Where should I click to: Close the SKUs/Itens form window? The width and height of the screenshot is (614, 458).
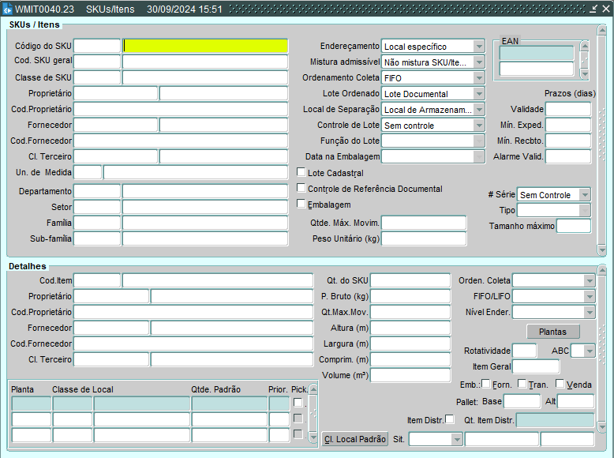[605, 9]
